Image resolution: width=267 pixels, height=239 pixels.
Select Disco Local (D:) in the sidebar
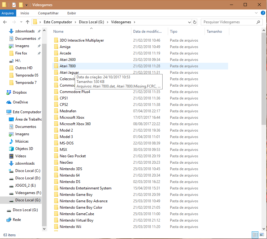pyautogui.click(x=28, y=178)
